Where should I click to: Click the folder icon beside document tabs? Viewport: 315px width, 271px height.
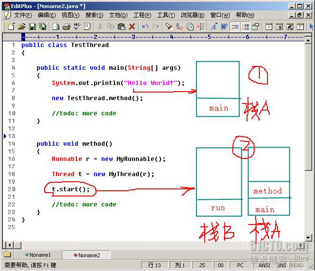8,255
